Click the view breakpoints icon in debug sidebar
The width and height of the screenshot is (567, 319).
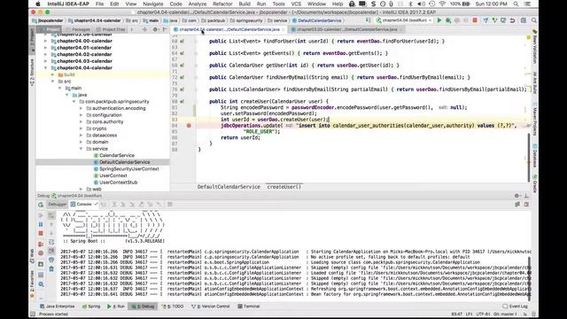(41, 245)
